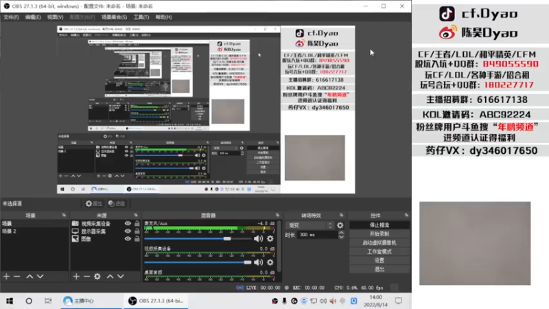Hide 视频采集设备 source with eye icon
The image size is (549, 309).
pyautogui.click(x=128, y=224)
